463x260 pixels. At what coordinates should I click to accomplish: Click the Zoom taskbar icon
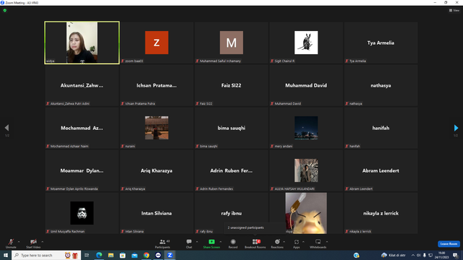pos(170,255)
